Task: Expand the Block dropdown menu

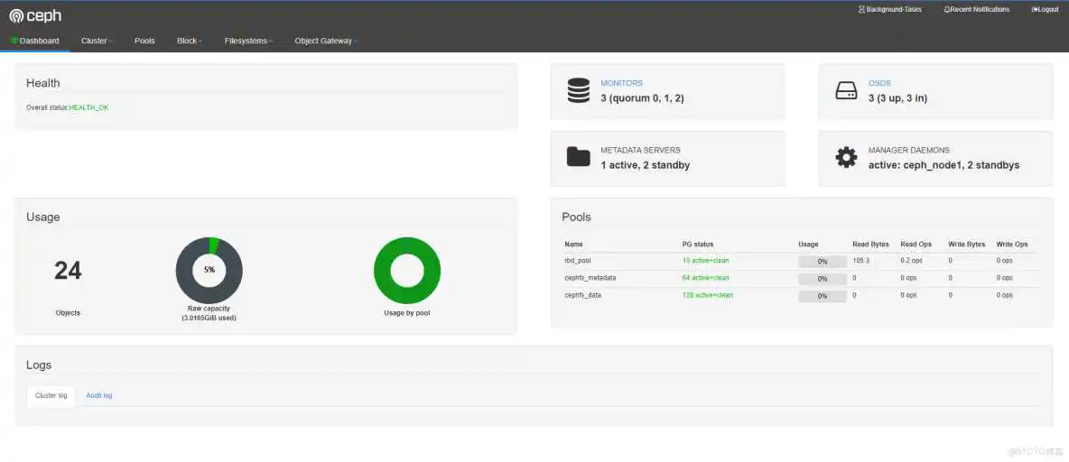Action: (x=189, y=41)
